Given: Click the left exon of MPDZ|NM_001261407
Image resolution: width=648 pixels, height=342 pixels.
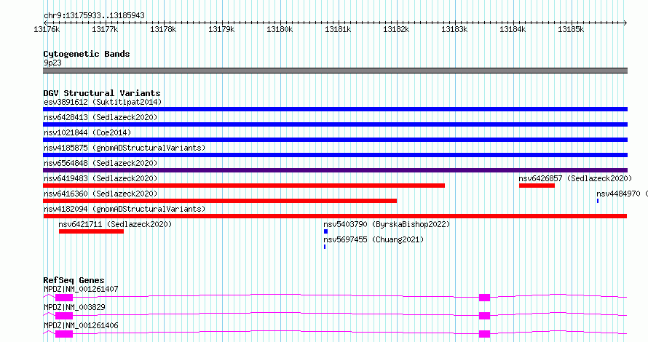Looking at the screenshot, I should click(x=64, y=298).
